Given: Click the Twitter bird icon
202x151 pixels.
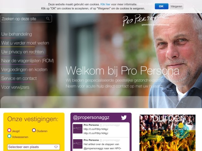Looking at the screenshot, I should pos(124,117).
